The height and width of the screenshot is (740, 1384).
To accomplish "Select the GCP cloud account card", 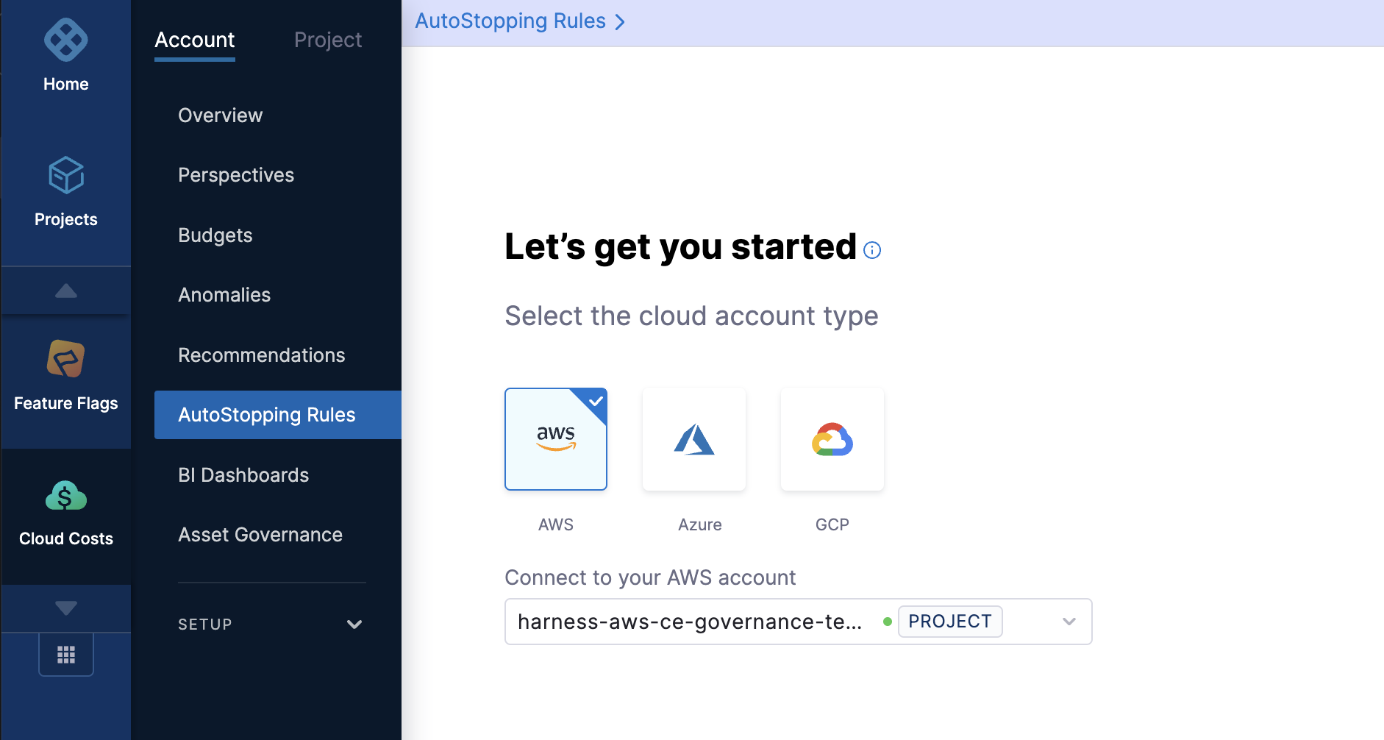I will (832, 439).
